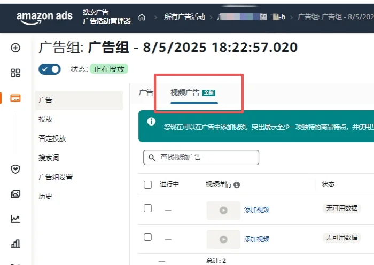Image resolution: width=374 pixels, height=265 pixels.
Task: Open the creative assets image icon
Action: [15, 194]
